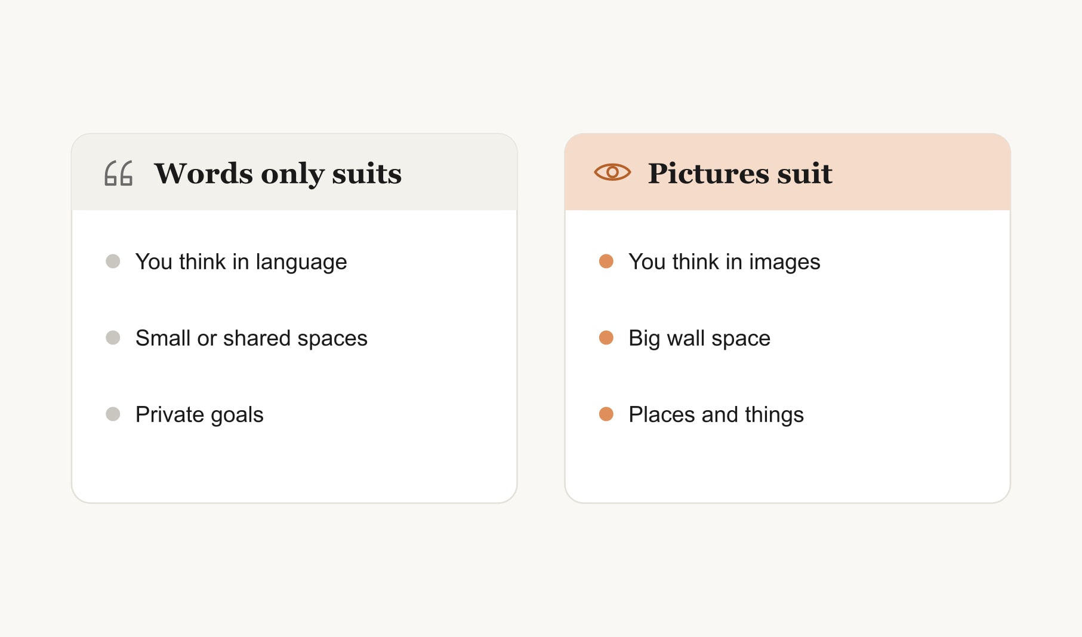Click the Pictures suit heading
The width and height of the screenshot is (1082, 637).
pos(740,174)
